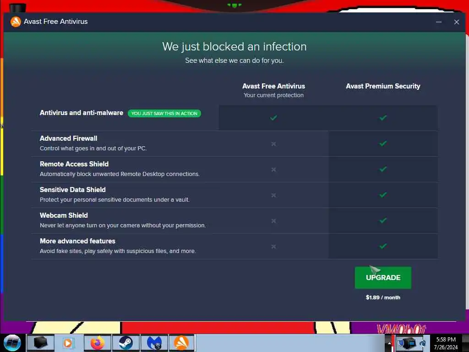Click 'Never let anyone turn on your camera' description
The width and height of the screenshot is (469, 352).
[x=123, y=225]
